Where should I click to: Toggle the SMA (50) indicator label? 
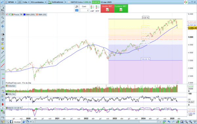pos(41,14)
